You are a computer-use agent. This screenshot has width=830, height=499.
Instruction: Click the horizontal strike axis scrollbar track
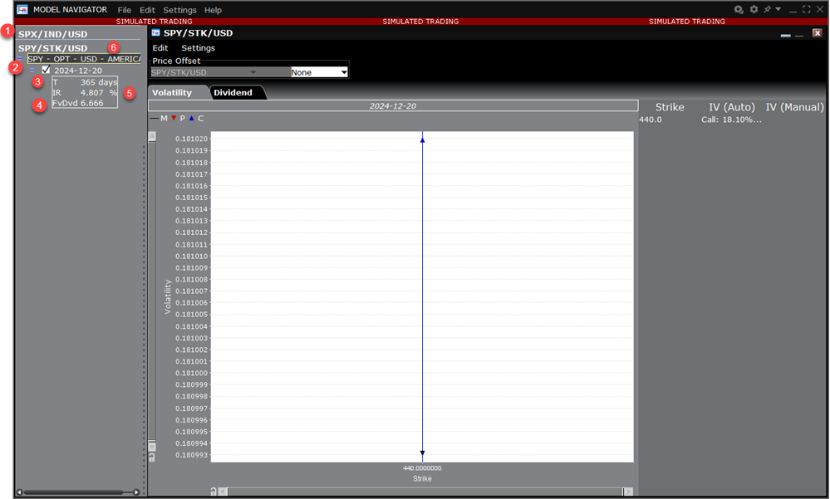425,492
